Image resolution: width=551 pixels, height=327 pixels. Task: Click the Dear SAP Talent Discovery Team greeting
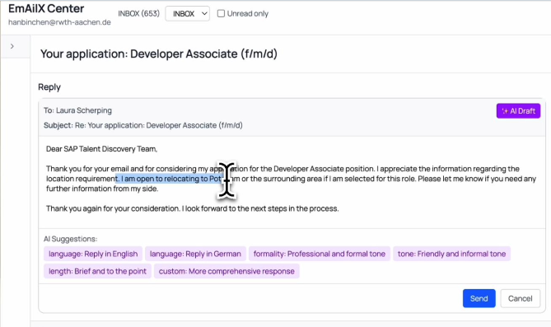coord(101,149)
